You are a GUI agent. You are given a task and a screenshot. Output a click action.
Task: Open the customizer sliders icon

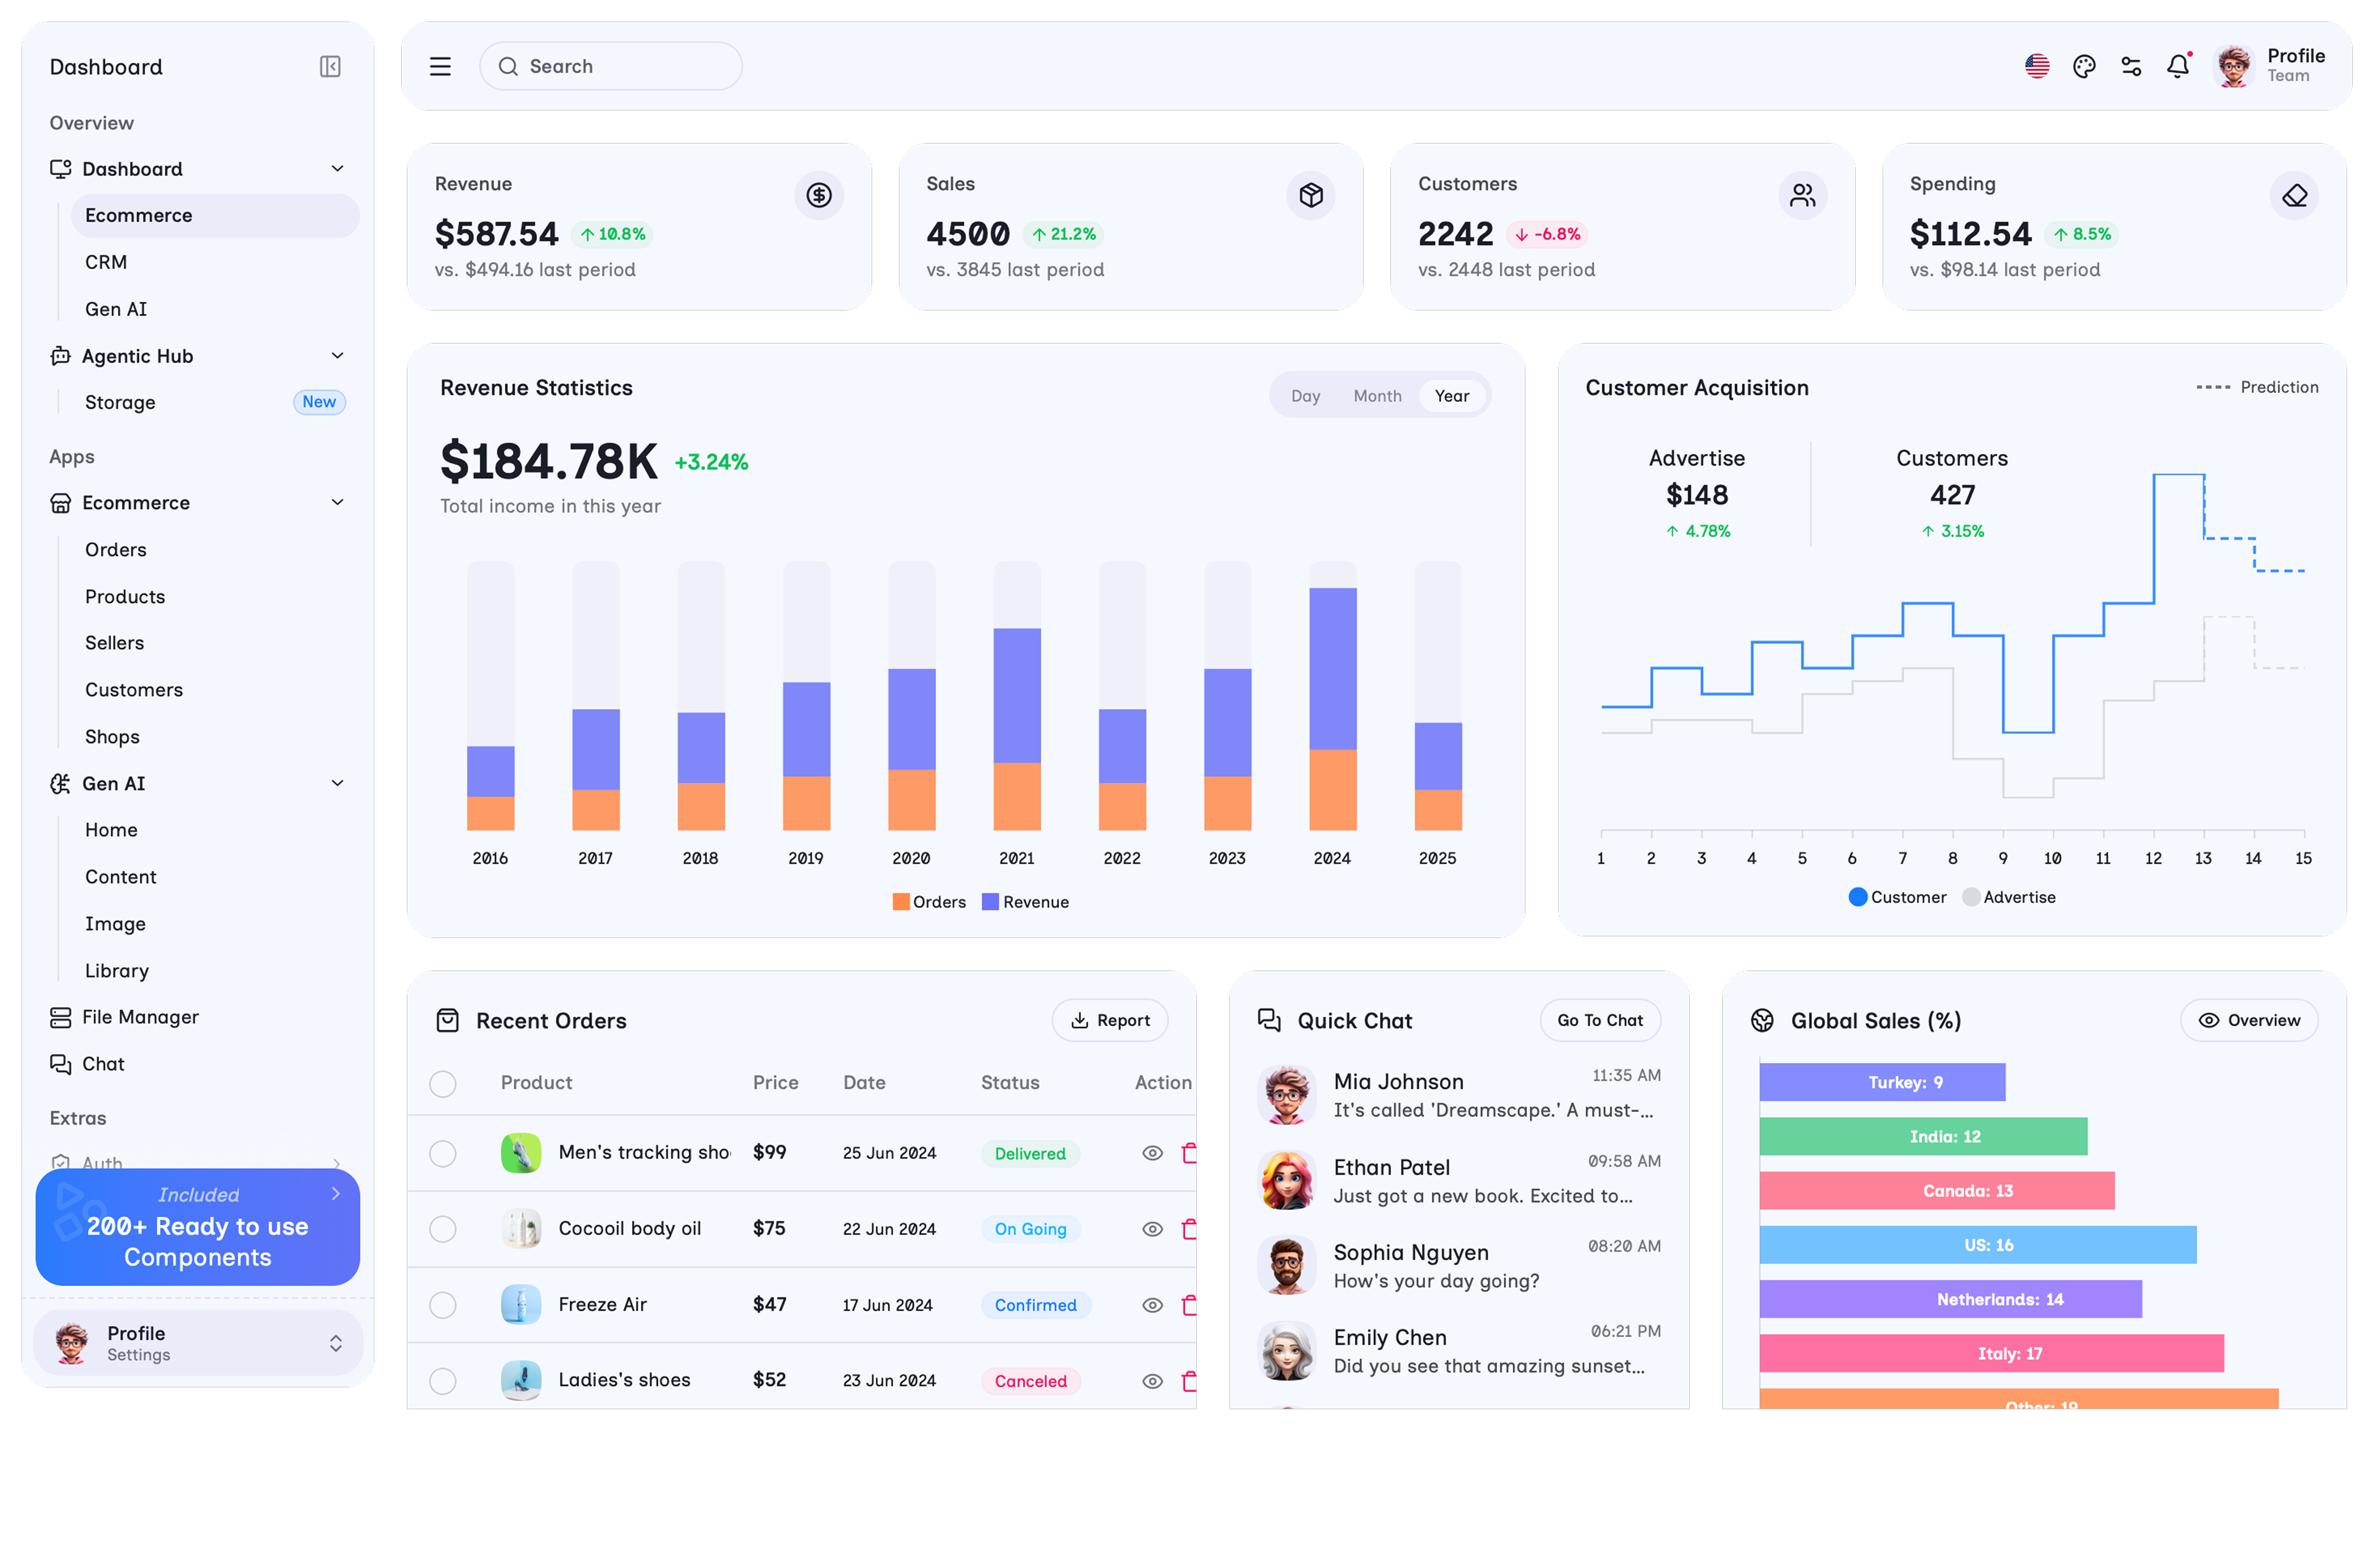click(x=2131, y=67)
